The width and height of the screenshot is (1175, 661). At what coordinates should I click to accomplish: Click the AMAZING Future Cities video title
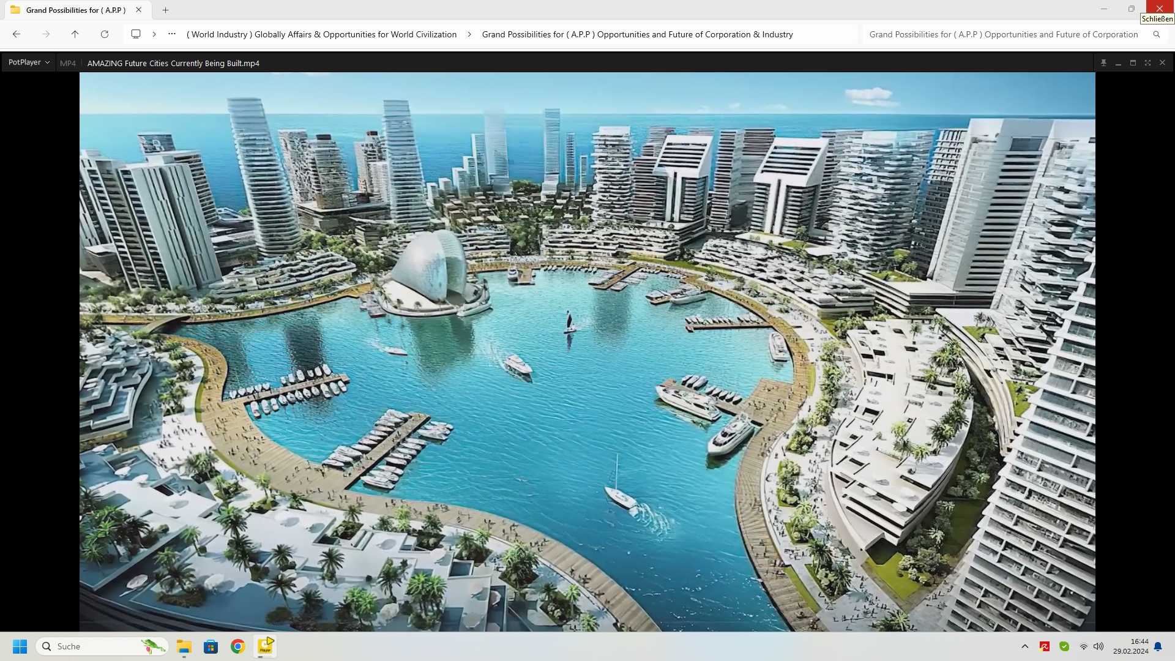173,63
